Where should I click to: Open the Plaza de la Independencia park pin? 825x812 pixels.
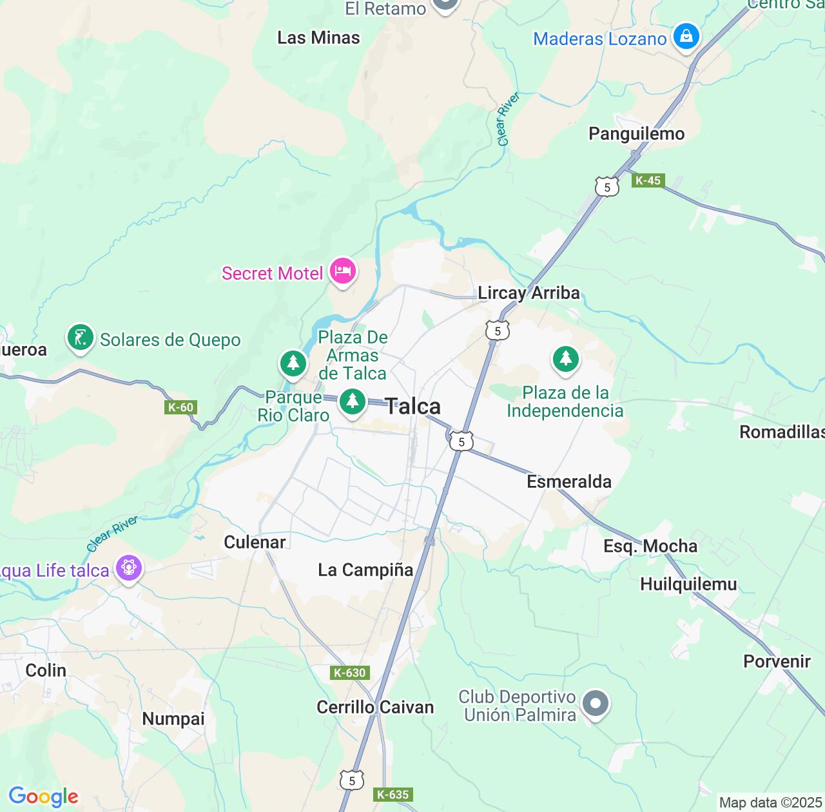tap(565, 360)
